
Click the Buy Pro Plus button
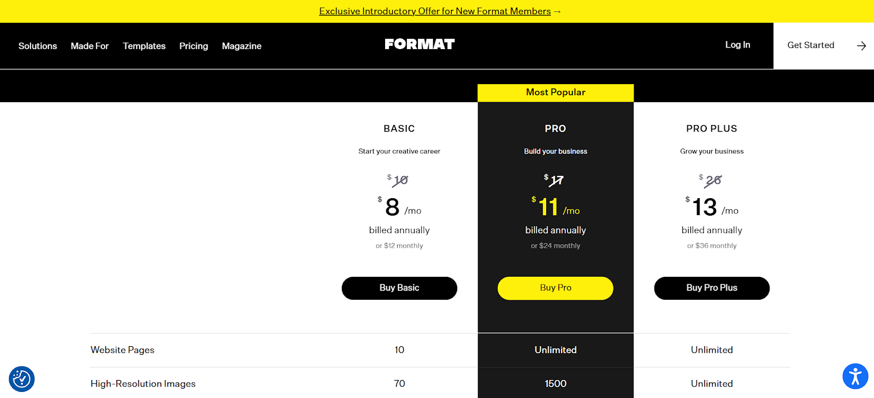[712, 288]
